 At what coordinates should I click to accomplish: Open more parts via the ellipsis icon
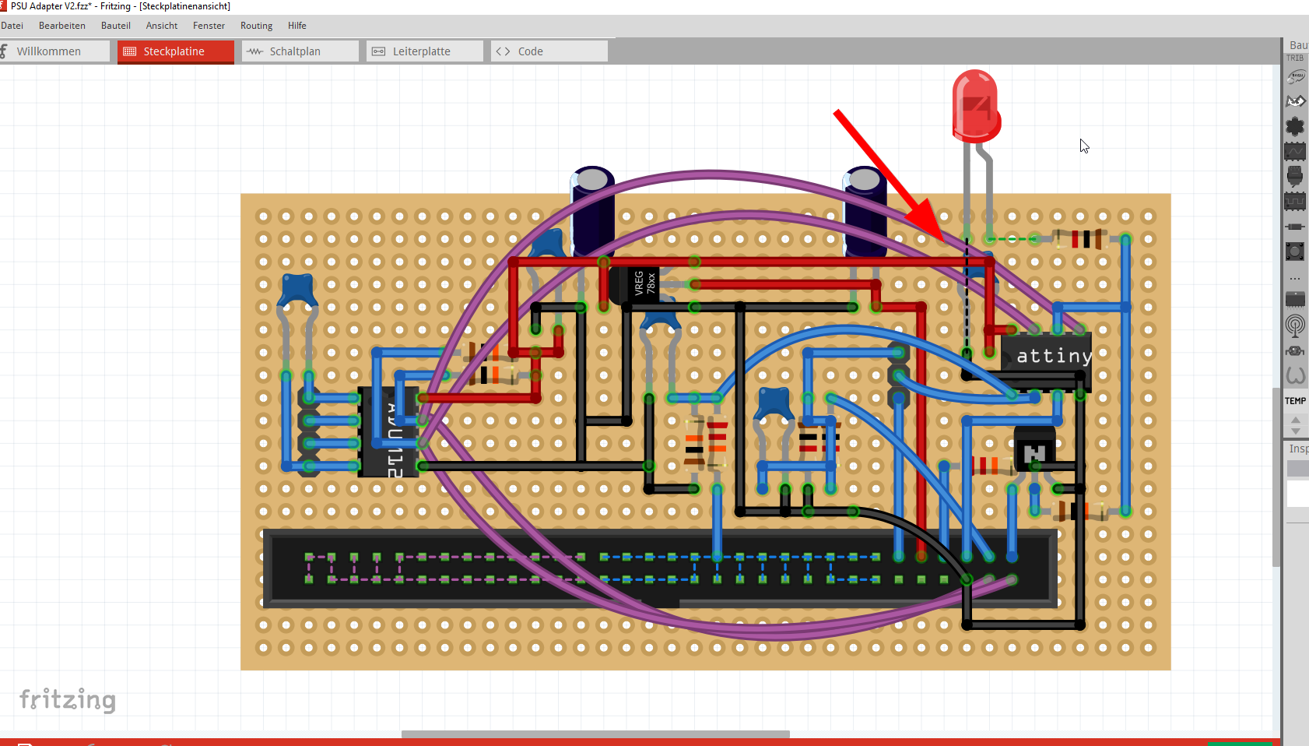coord(1297,277)
